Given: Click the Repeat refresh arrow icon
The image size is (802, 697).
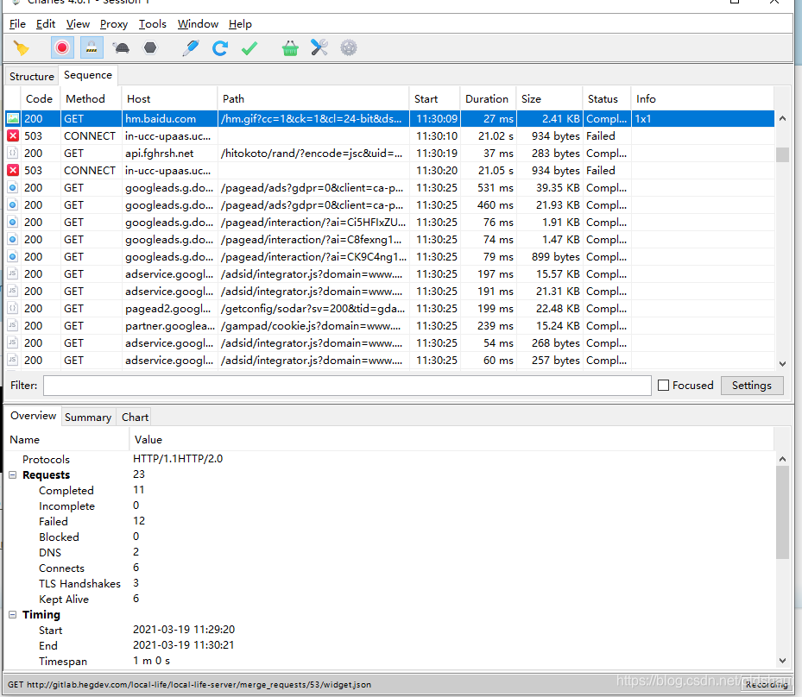Looking at the screenshot, I should (x=220, y=48).
